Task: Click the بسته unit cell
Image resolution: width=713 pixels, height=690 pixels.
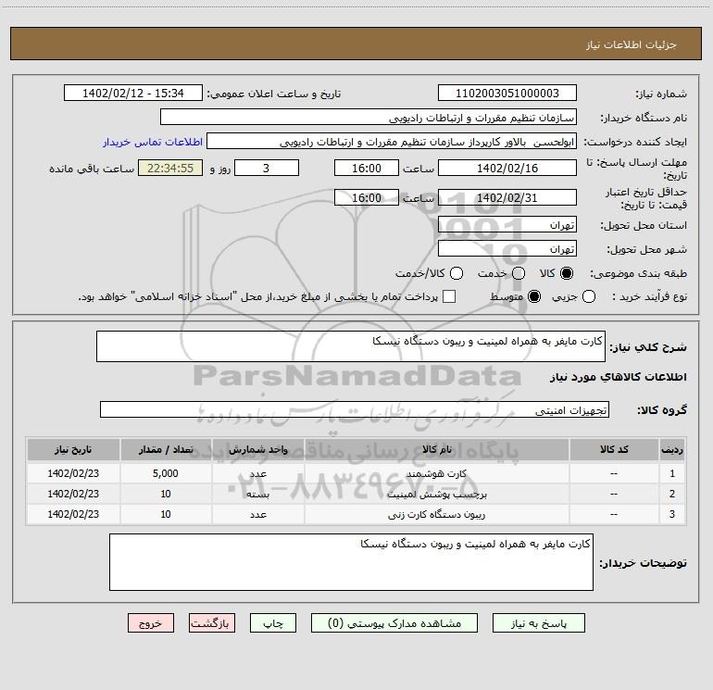Action: [257, 494]
